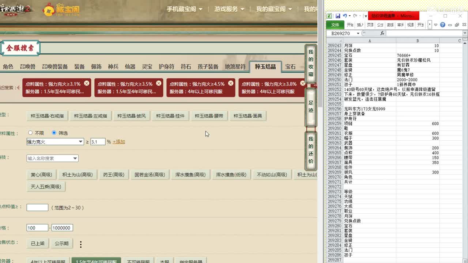Click the attribute percent value input field
Viewport: 468px width, 263px height.
[98, 142]
